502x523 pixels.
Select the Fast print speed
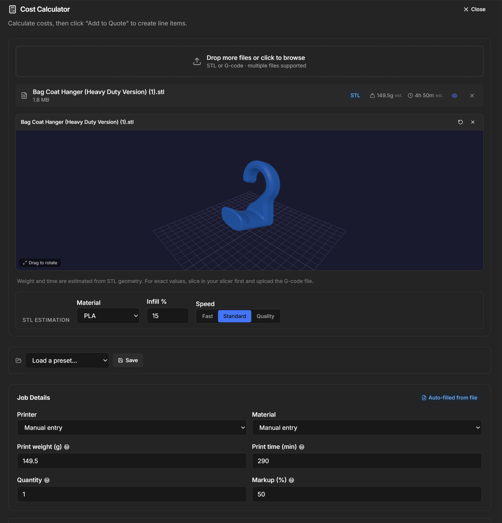207,316
